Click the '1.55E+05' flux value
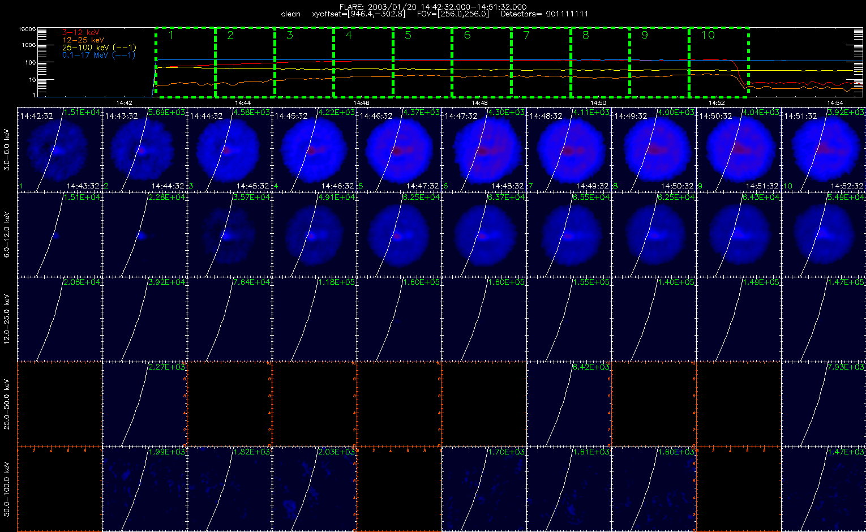Image resolution: width=866 pixels, height=532 pixels. (591, 282)
